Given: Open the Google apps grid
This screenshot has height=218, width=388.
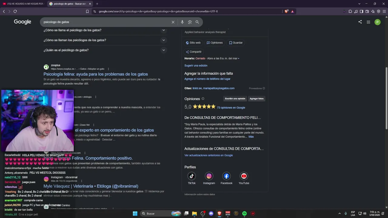Looking at the screenshot, I should coord(368,22).
